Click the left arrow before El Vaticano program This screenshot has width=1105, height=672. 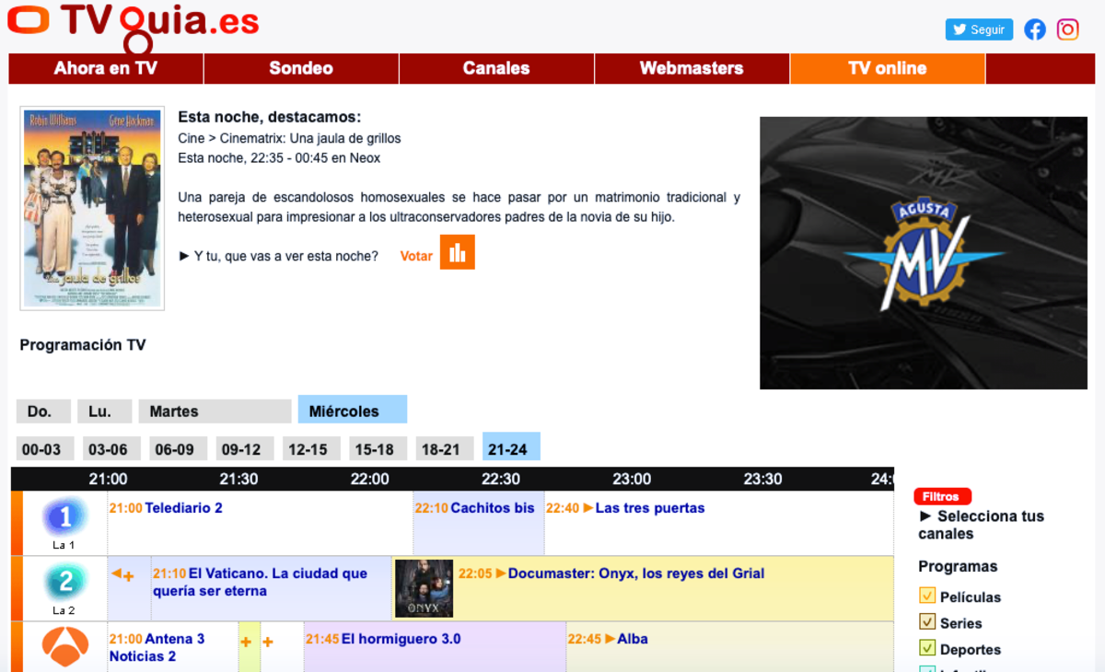[x=116, y=573]
